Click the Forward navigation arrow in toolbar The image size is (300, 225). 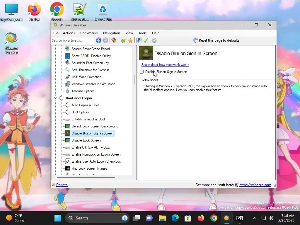tap(105, 40)
